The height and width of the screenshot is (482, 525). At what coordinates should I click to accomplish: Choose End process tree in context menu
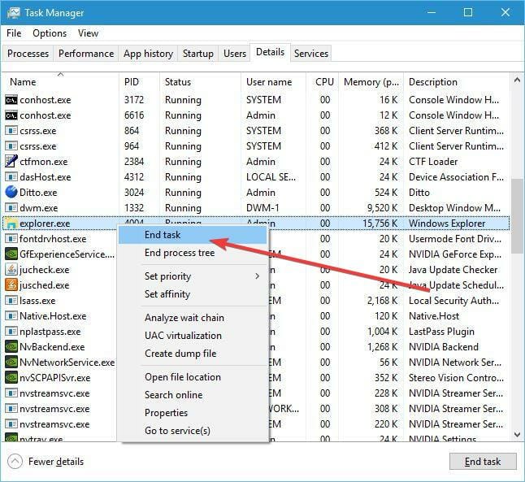(x=193, y=253)
